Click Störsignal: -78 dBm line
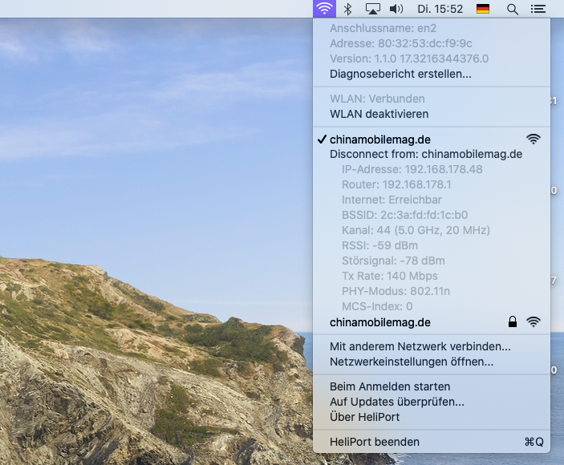This screenshot has width=564, height=465. tap(393, 261)
